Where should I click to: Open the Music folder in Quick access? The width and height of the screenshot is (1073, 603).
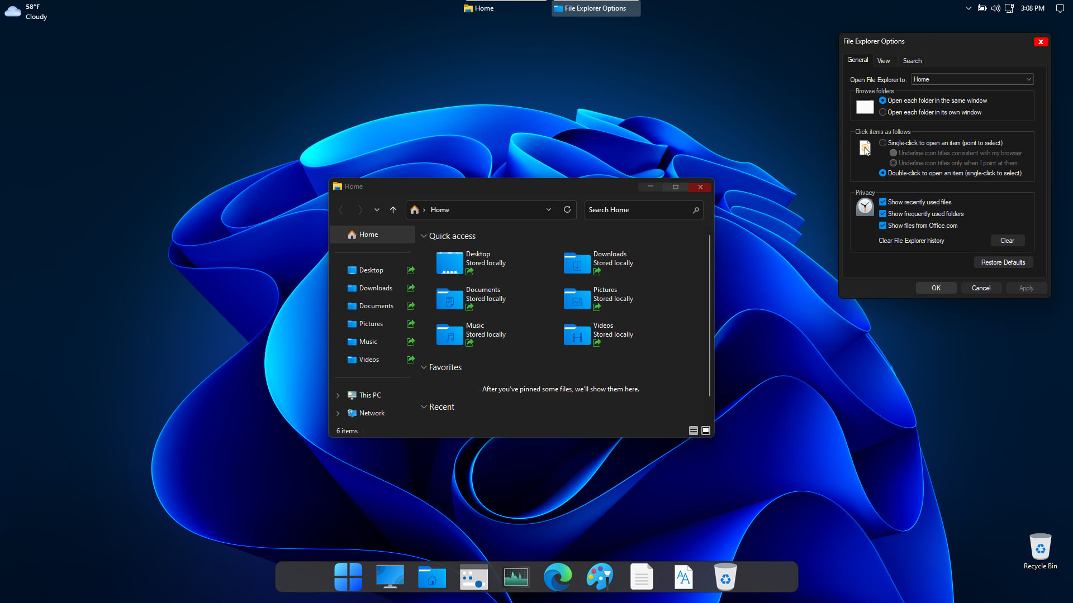tap(450, 334)
